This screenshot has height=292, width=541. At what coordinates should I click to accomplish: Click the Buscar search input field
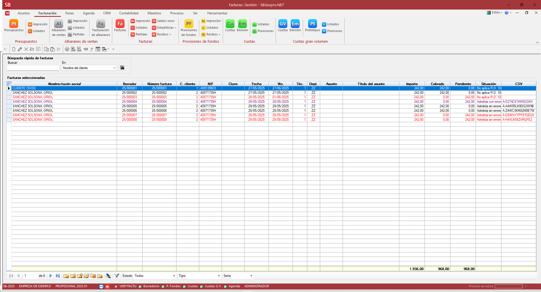click(x=33, y=68)
